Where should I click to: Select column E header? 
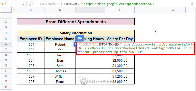(x=120, y=10)
